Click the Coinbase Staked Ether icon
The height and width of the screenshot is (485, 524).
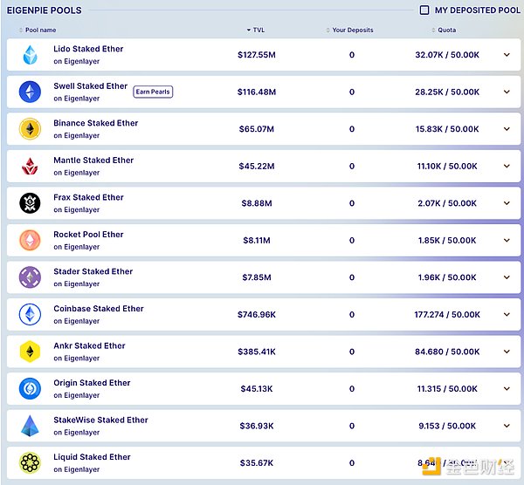pyautogui.click(x=31, y=314)
